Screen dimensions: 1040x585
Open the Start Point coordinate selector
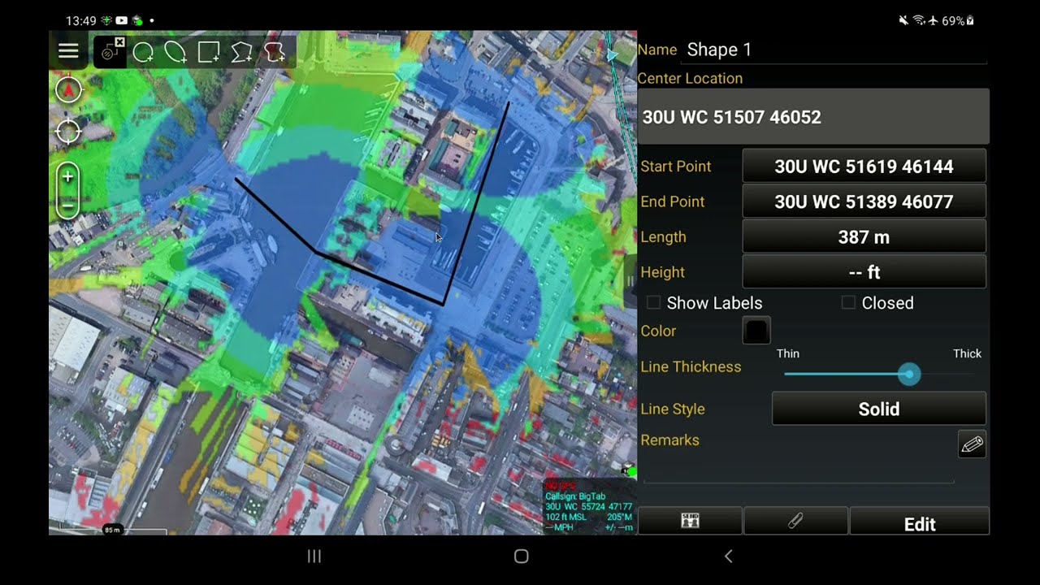click(x=865, y=166)
